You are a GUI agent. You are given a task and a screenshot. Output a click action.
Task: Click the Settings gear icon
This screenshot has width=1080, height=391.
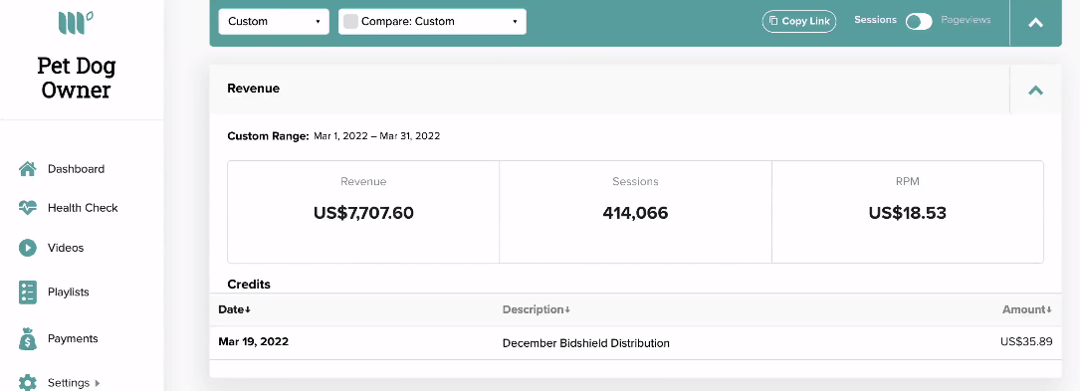[x=28, y=383]
